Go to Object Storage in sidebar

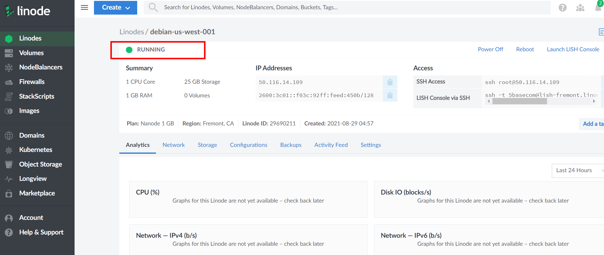click(x=41, y=164)
